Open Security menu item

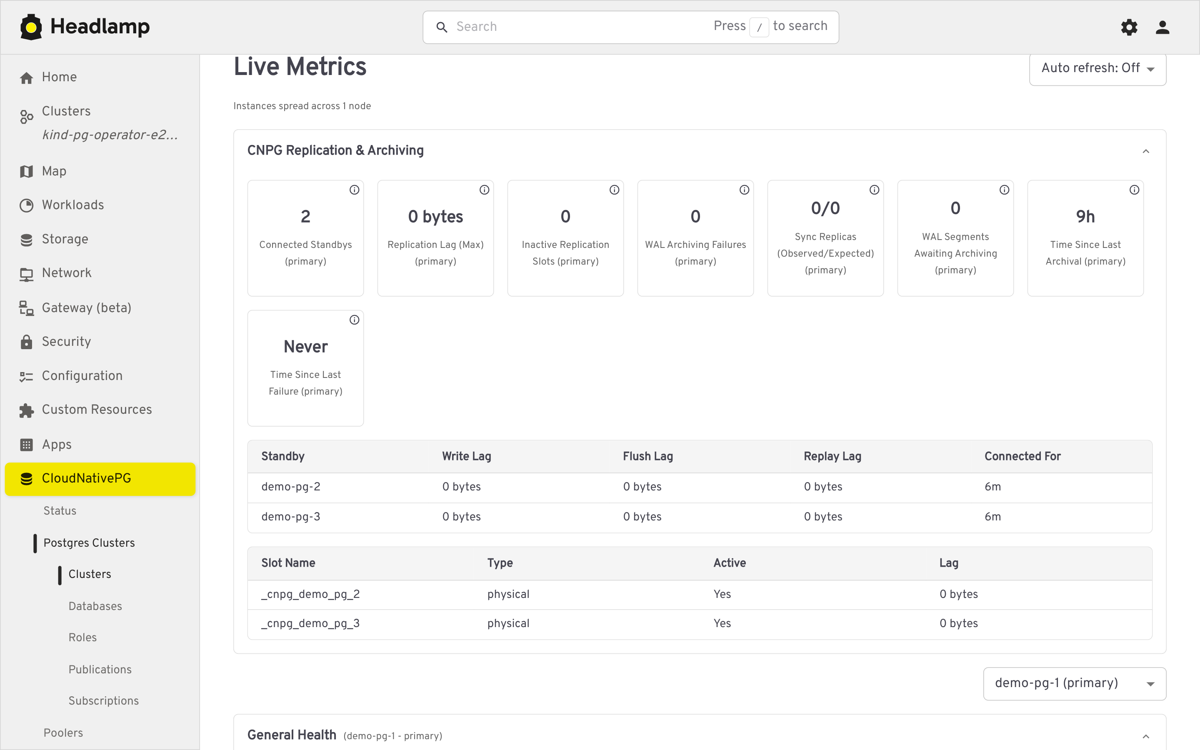(x=100, y=342)
